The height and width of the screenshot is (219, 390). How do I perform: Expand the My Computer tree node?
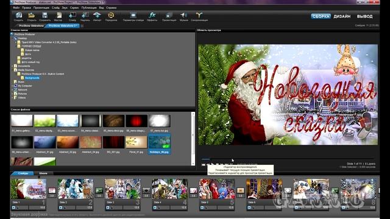coord(12,86)
